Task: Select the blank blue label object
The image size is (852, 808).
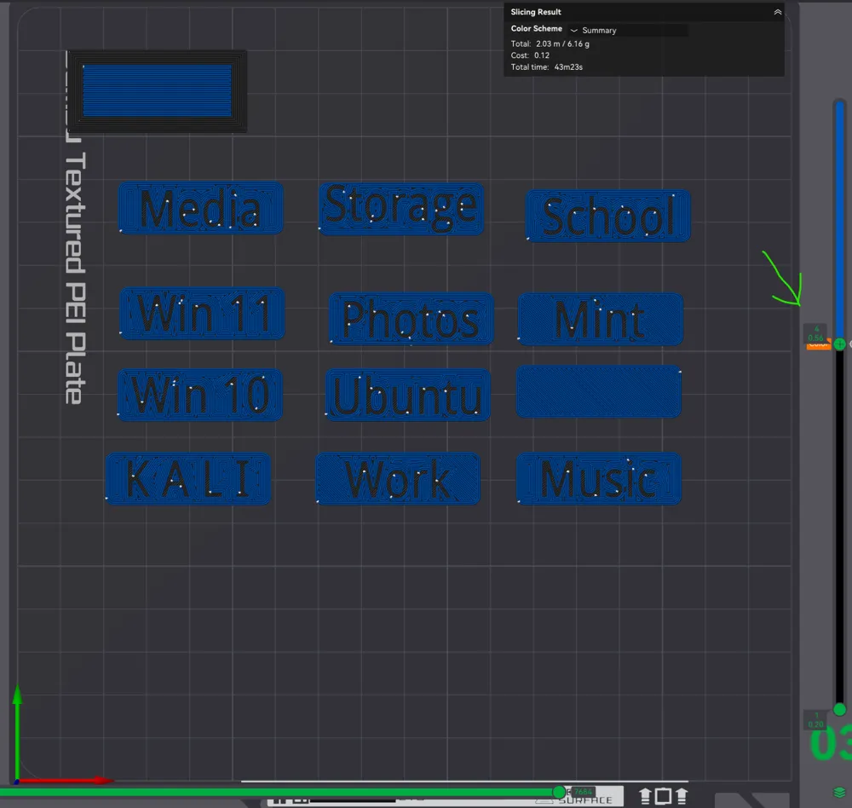Action: (x=599, y=391)
